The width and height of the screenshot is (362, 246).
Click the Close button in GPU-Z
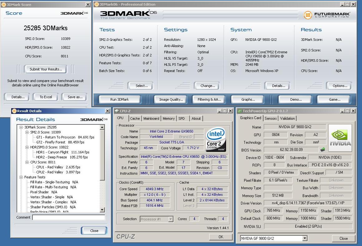[343, 239]
